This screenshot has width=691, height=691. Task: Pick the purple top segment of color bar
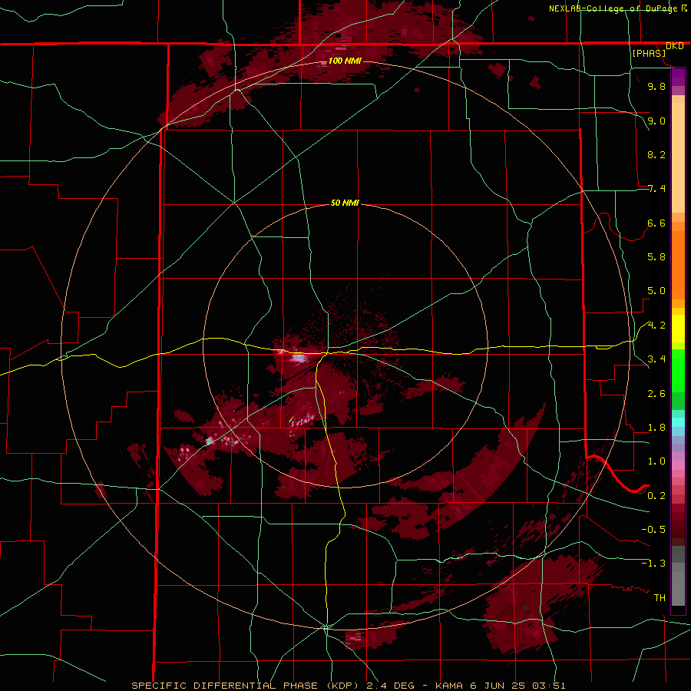click(678, 77)
